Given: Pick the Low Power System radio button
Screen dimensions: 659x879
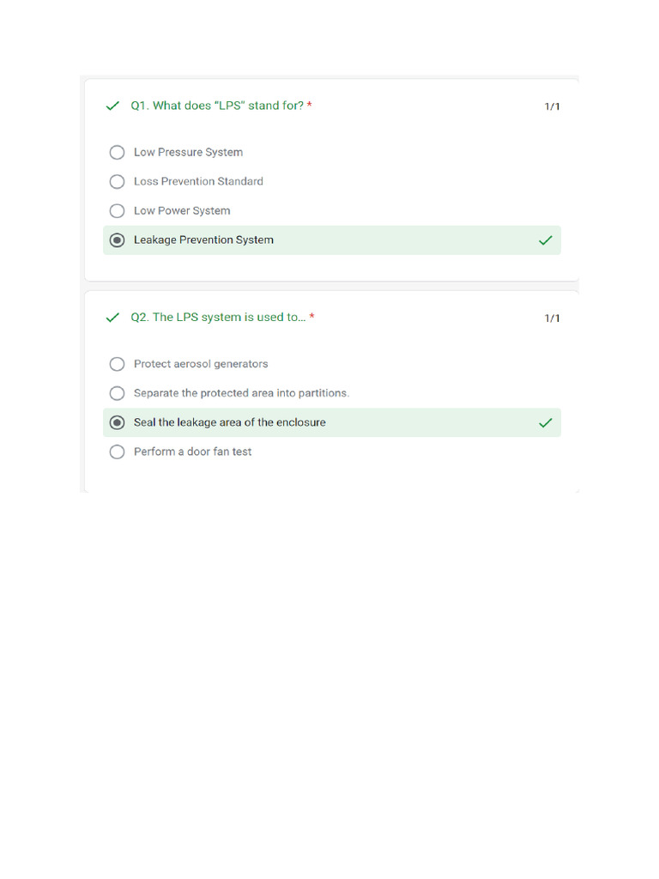Looking at the screenshot, I should click(x=117, y=211).
